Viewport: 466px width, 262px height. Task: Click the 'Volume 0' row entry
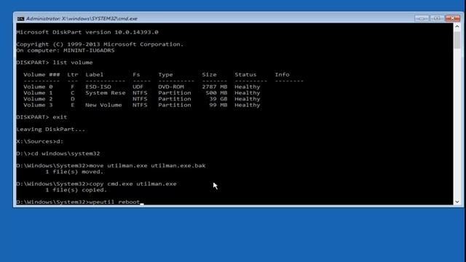click(38, 87)
